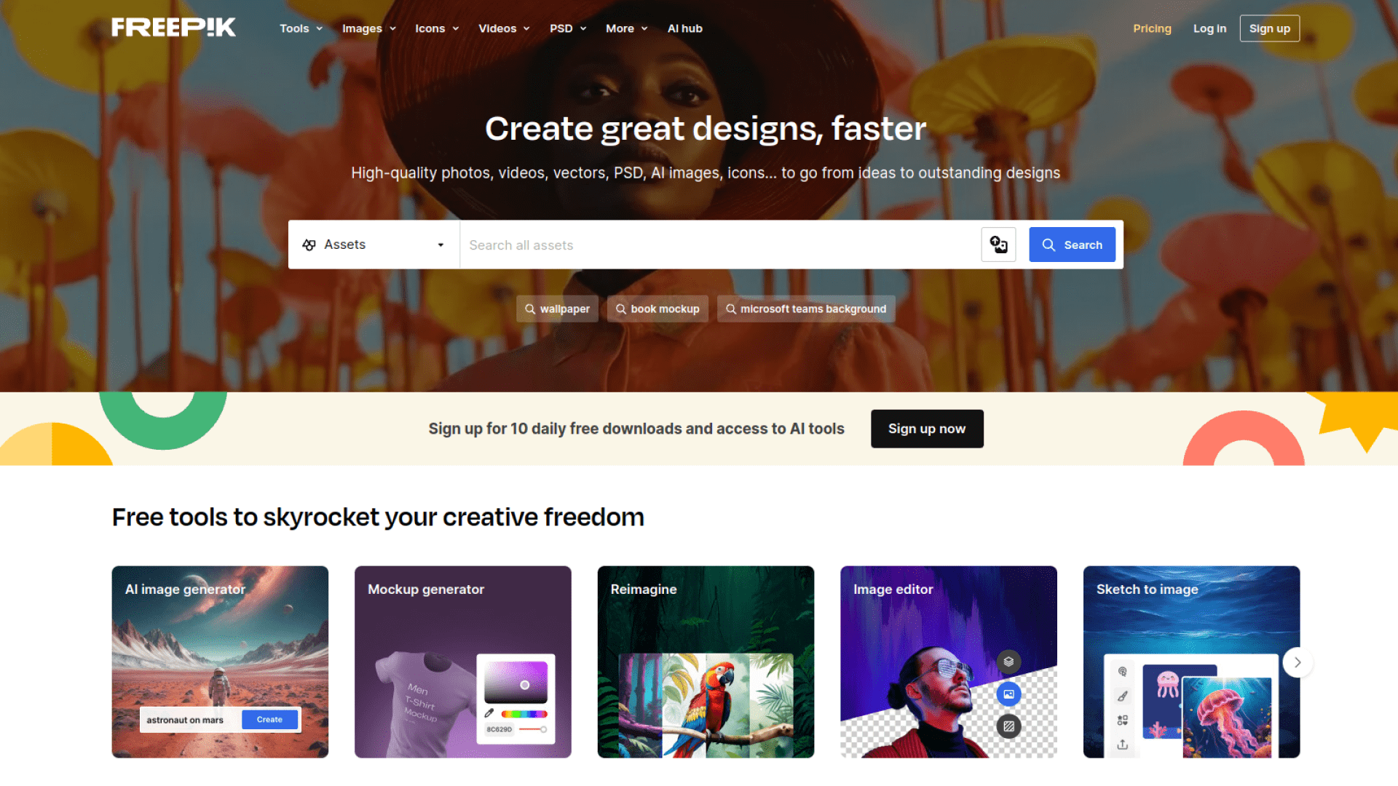Viewport: 1398px width, 786px height.
Task: Click the Mockup generator tool icon
Action: (x=463, y=662)
